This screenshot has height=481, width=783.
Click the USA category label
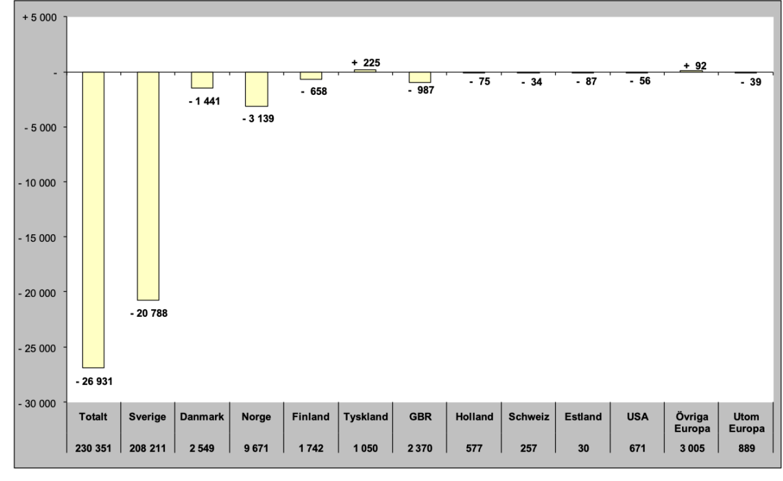click(x=637, y=417)
